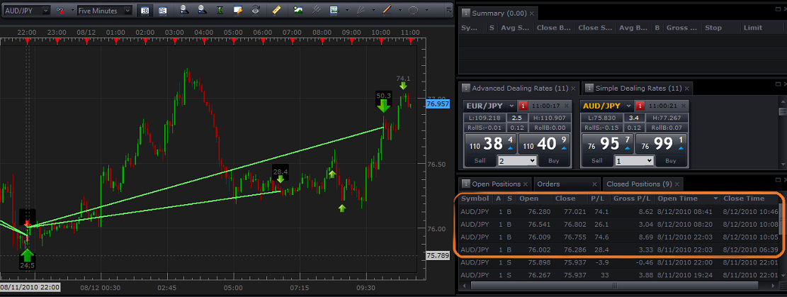
Task: Expand the arrow beside the unlink icon
Action: coord(73,10)
